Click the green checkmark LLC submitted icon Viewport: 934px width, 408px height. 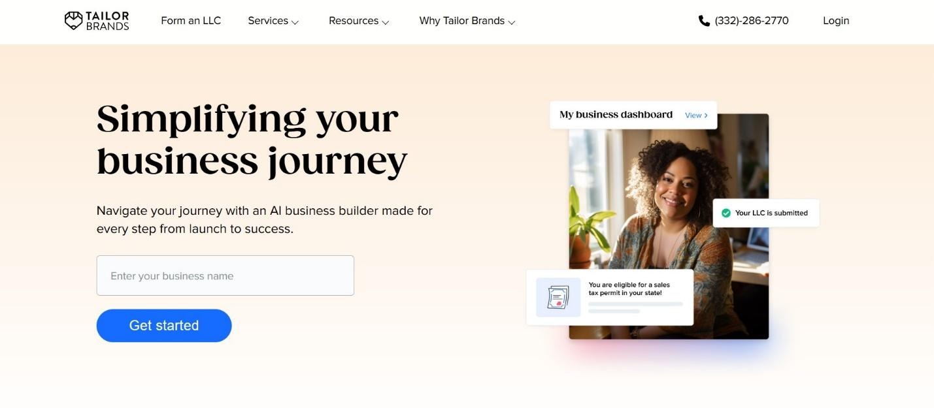coord(726,213)
